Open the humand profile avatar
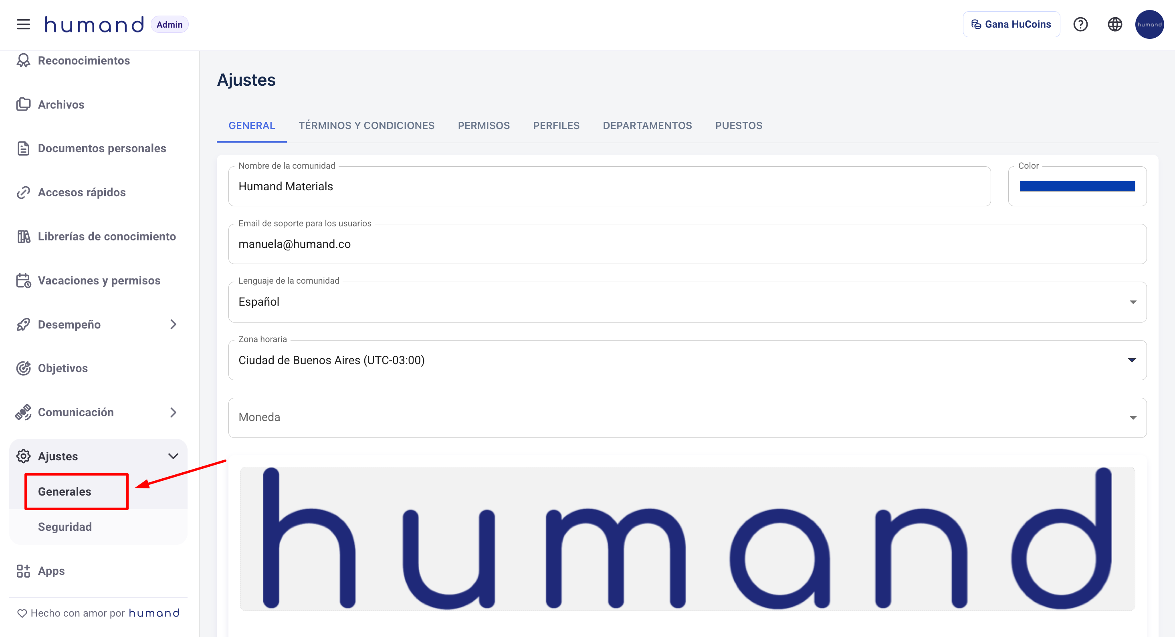This screenshot has height=637, width=1175. [x=1149, y=24]
